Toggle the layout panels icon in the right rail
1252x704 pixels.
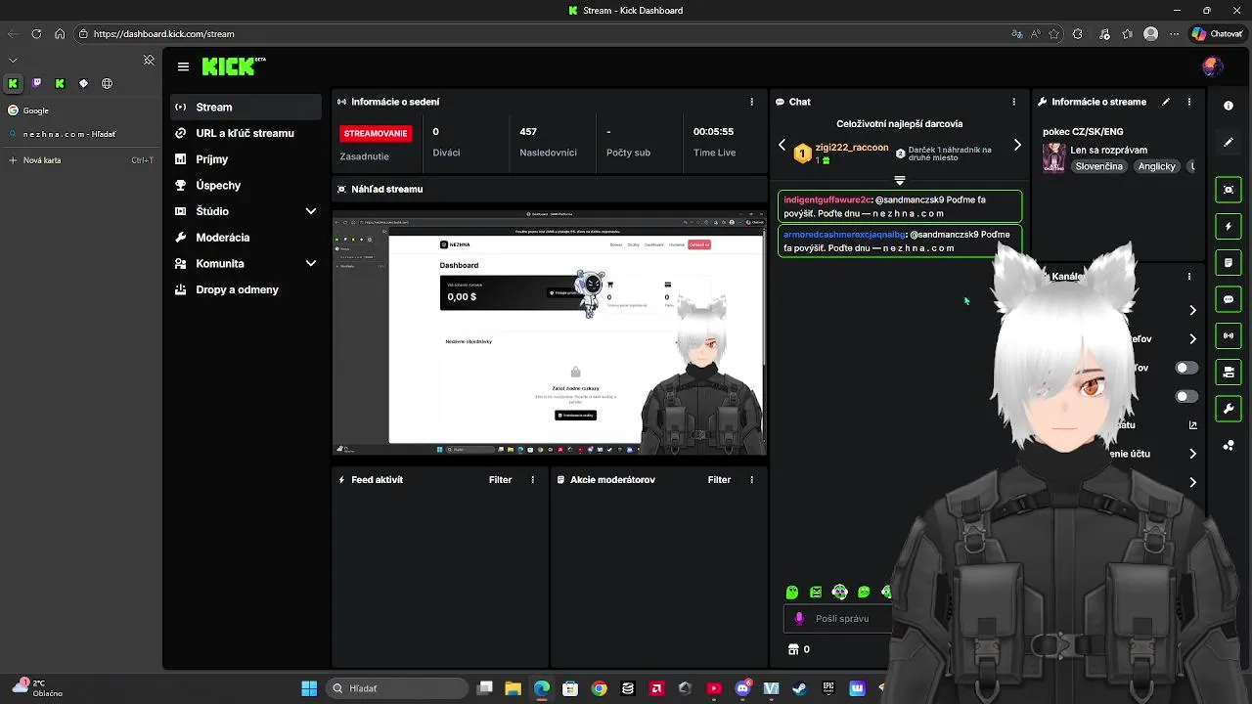coord(1229,372)
